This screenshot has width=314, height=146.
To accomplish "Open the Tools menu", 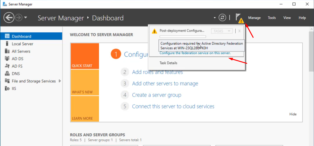I will 272,18.
